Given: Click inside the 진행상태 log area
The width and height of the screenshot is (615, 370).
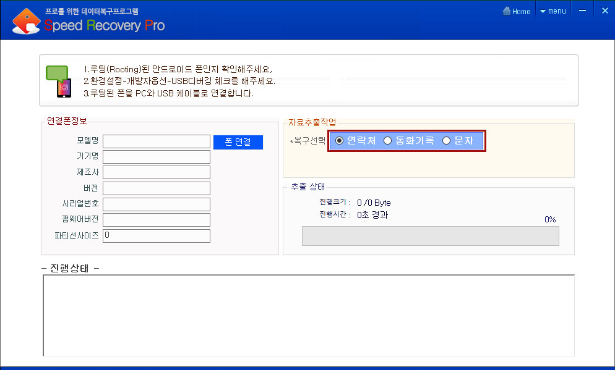Looking at the screenshot, I should point(308,315).
